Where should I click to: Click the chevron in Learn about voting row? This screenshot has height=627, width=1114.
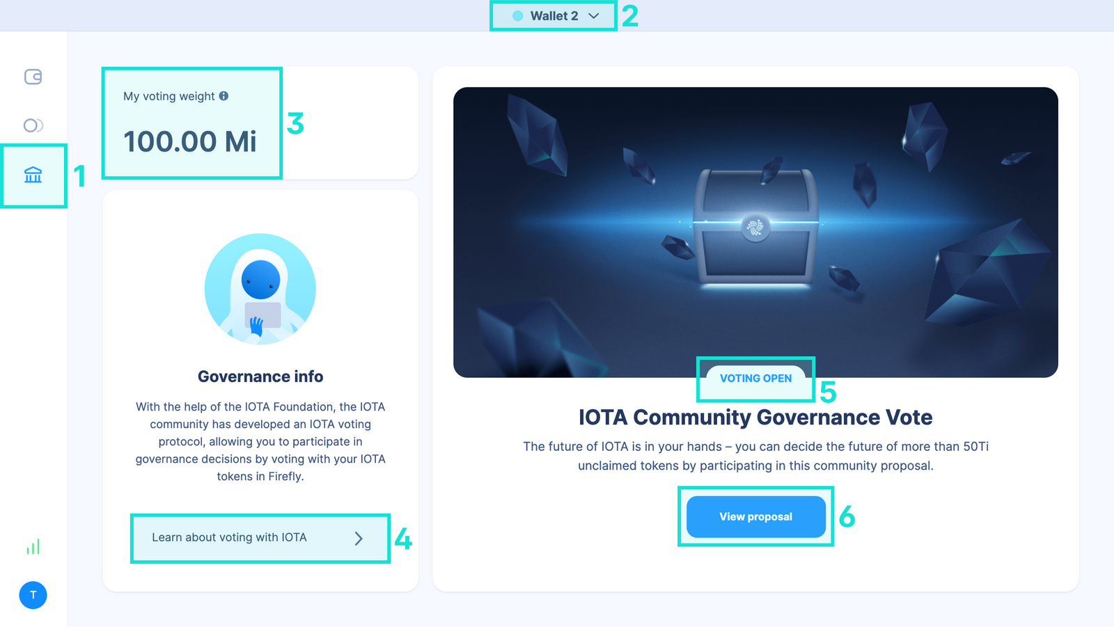tap(359, 538)
